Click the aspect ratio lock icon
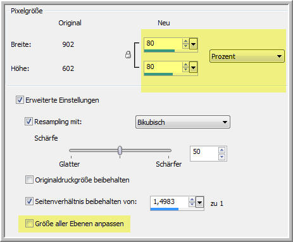 pos(128,54)
